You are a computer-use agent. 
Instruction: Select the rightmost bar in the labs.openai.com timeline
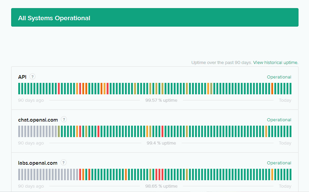pos(290,174)
